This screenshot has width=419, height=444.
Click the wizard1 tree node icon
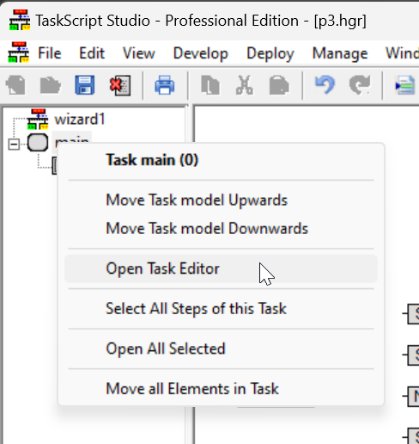tap(38, 119)
